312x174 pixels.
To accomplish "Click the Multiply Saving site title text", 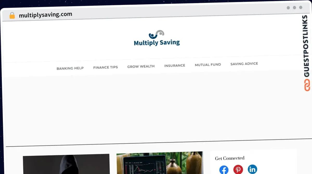I will point(157,43).
